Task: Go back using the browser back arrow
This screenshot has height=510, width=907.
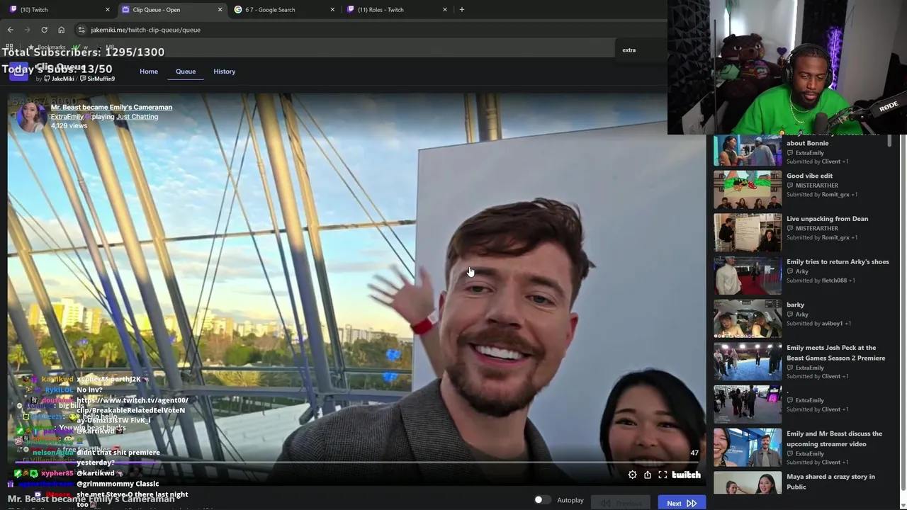Action: (10, 30)
